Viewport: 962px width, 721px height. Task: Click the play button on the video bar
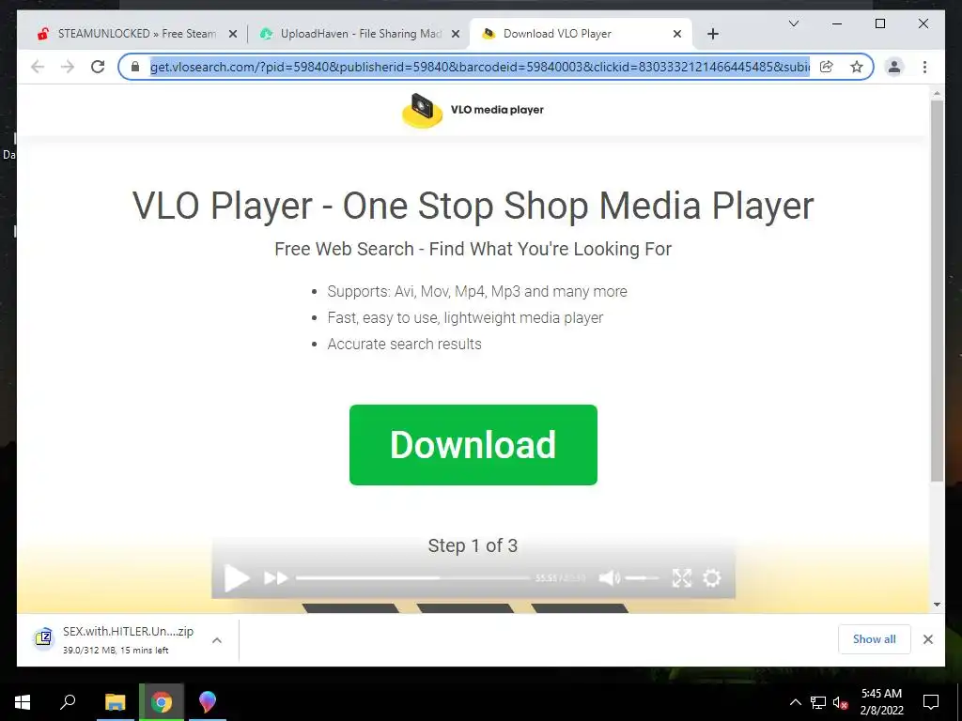[237, 578]
